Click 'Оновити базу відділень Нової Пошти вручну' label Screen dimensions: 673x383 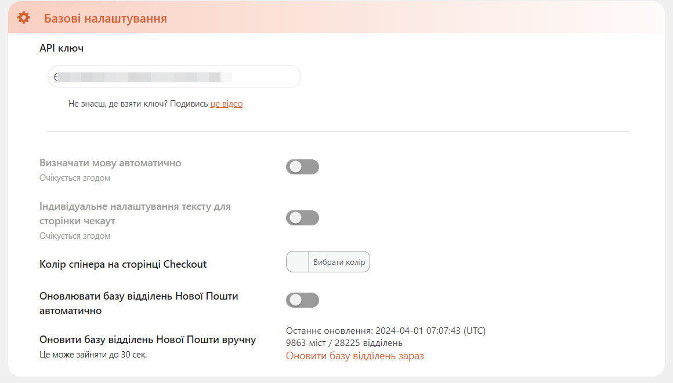(x=147, y=340)
